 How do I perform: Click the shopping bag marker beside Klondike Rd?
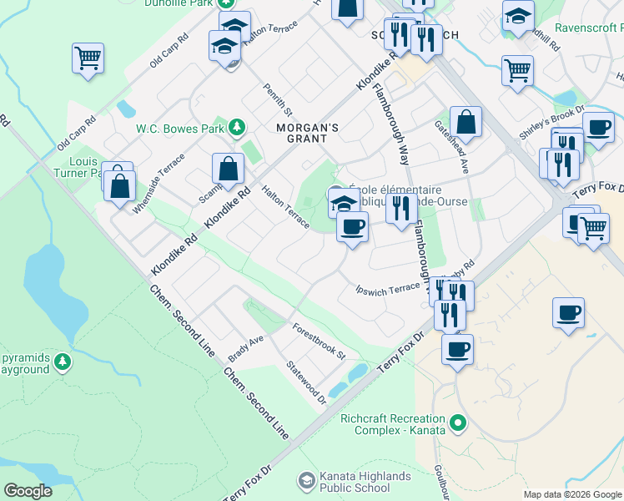[228, 170]
